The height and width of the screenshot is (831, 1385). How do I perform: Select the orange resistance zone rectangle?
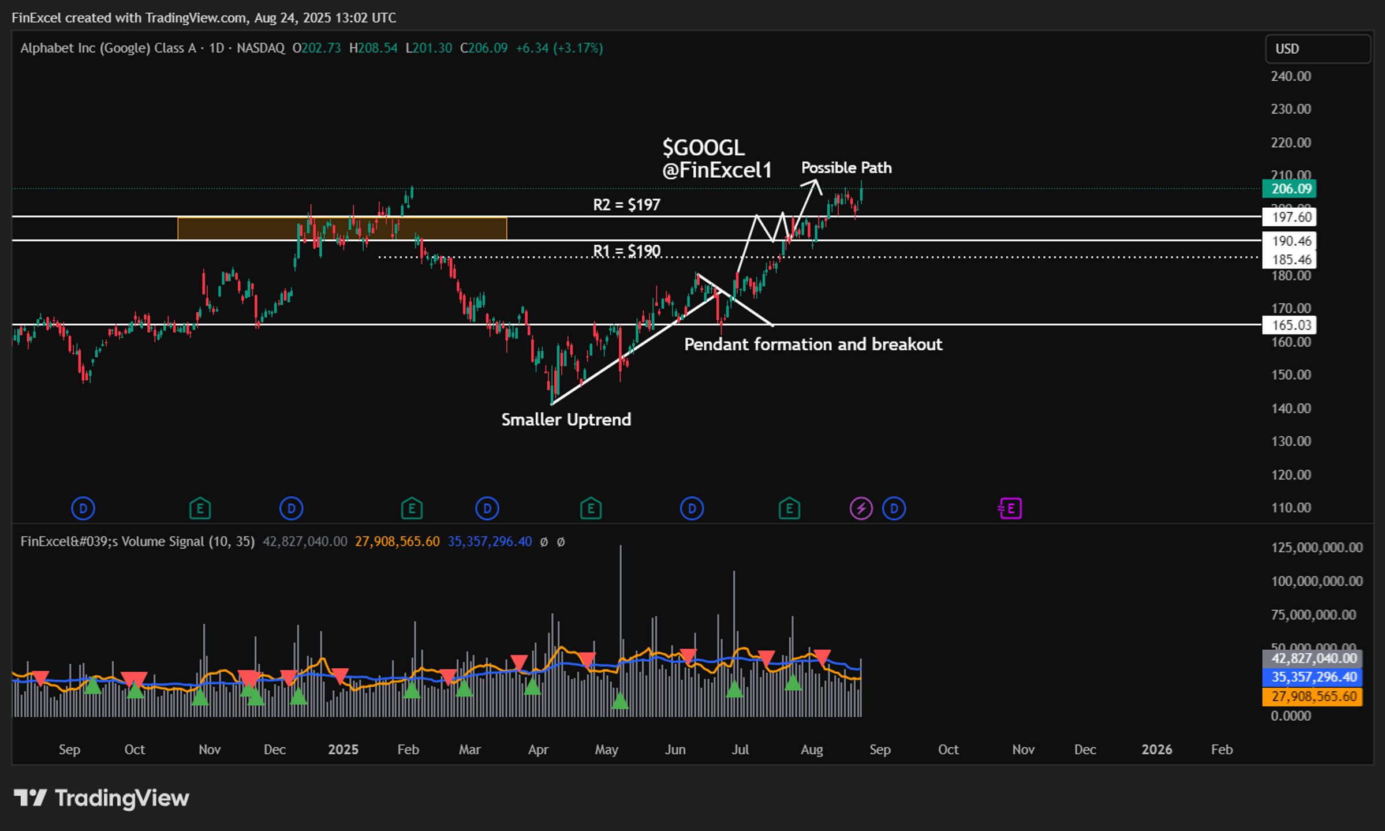342,229
